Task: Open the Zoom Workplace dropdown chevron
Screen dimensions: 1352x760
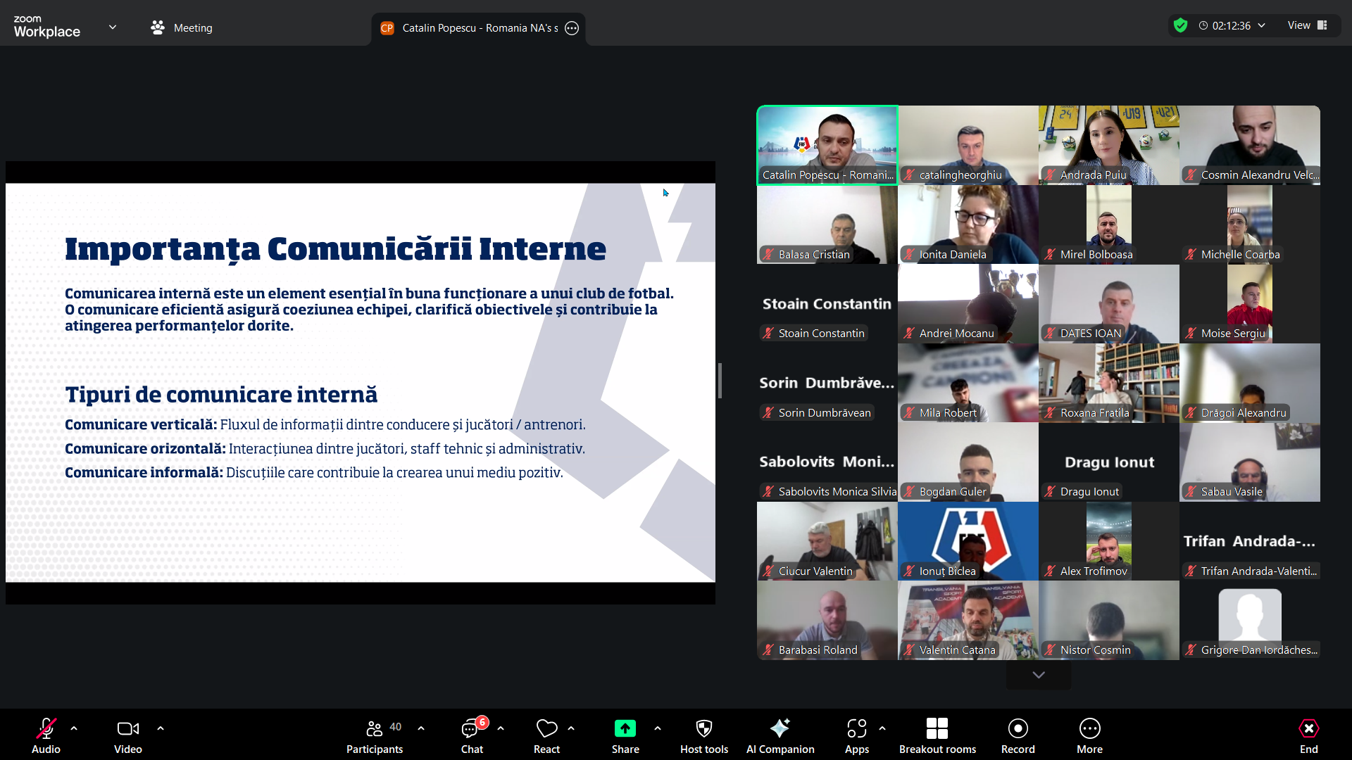Action: pyautogui.click(x=113, y=27)
